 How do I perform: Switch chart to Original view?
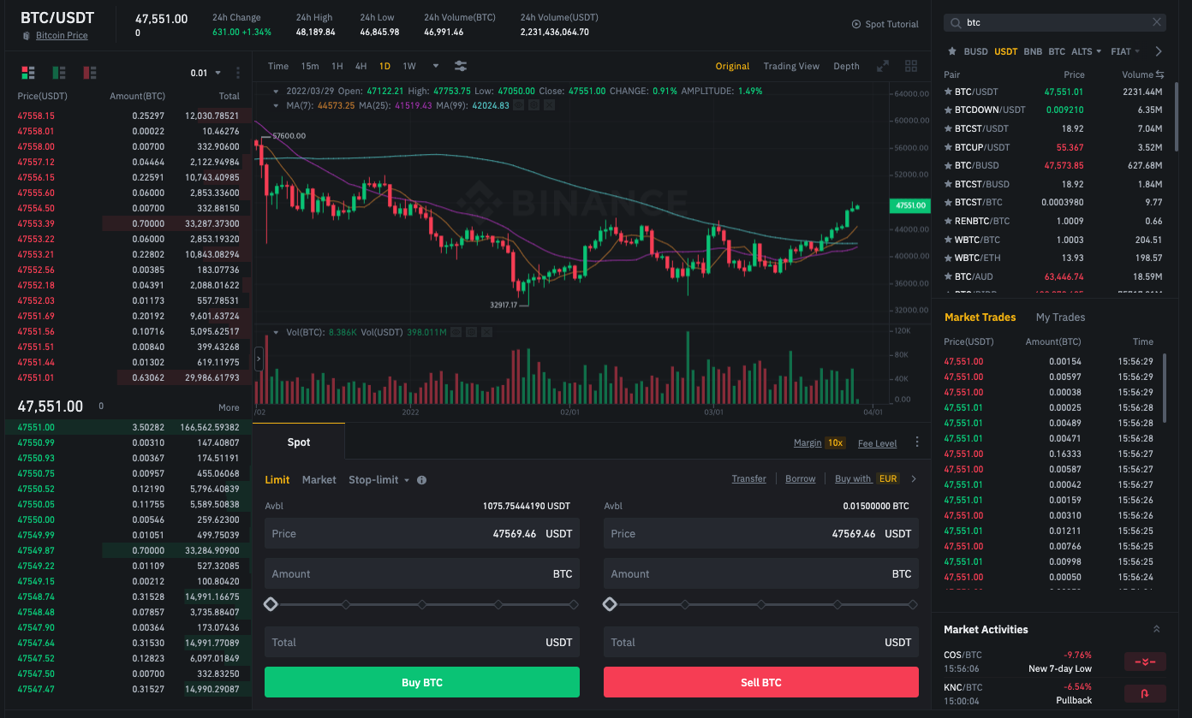733,66
